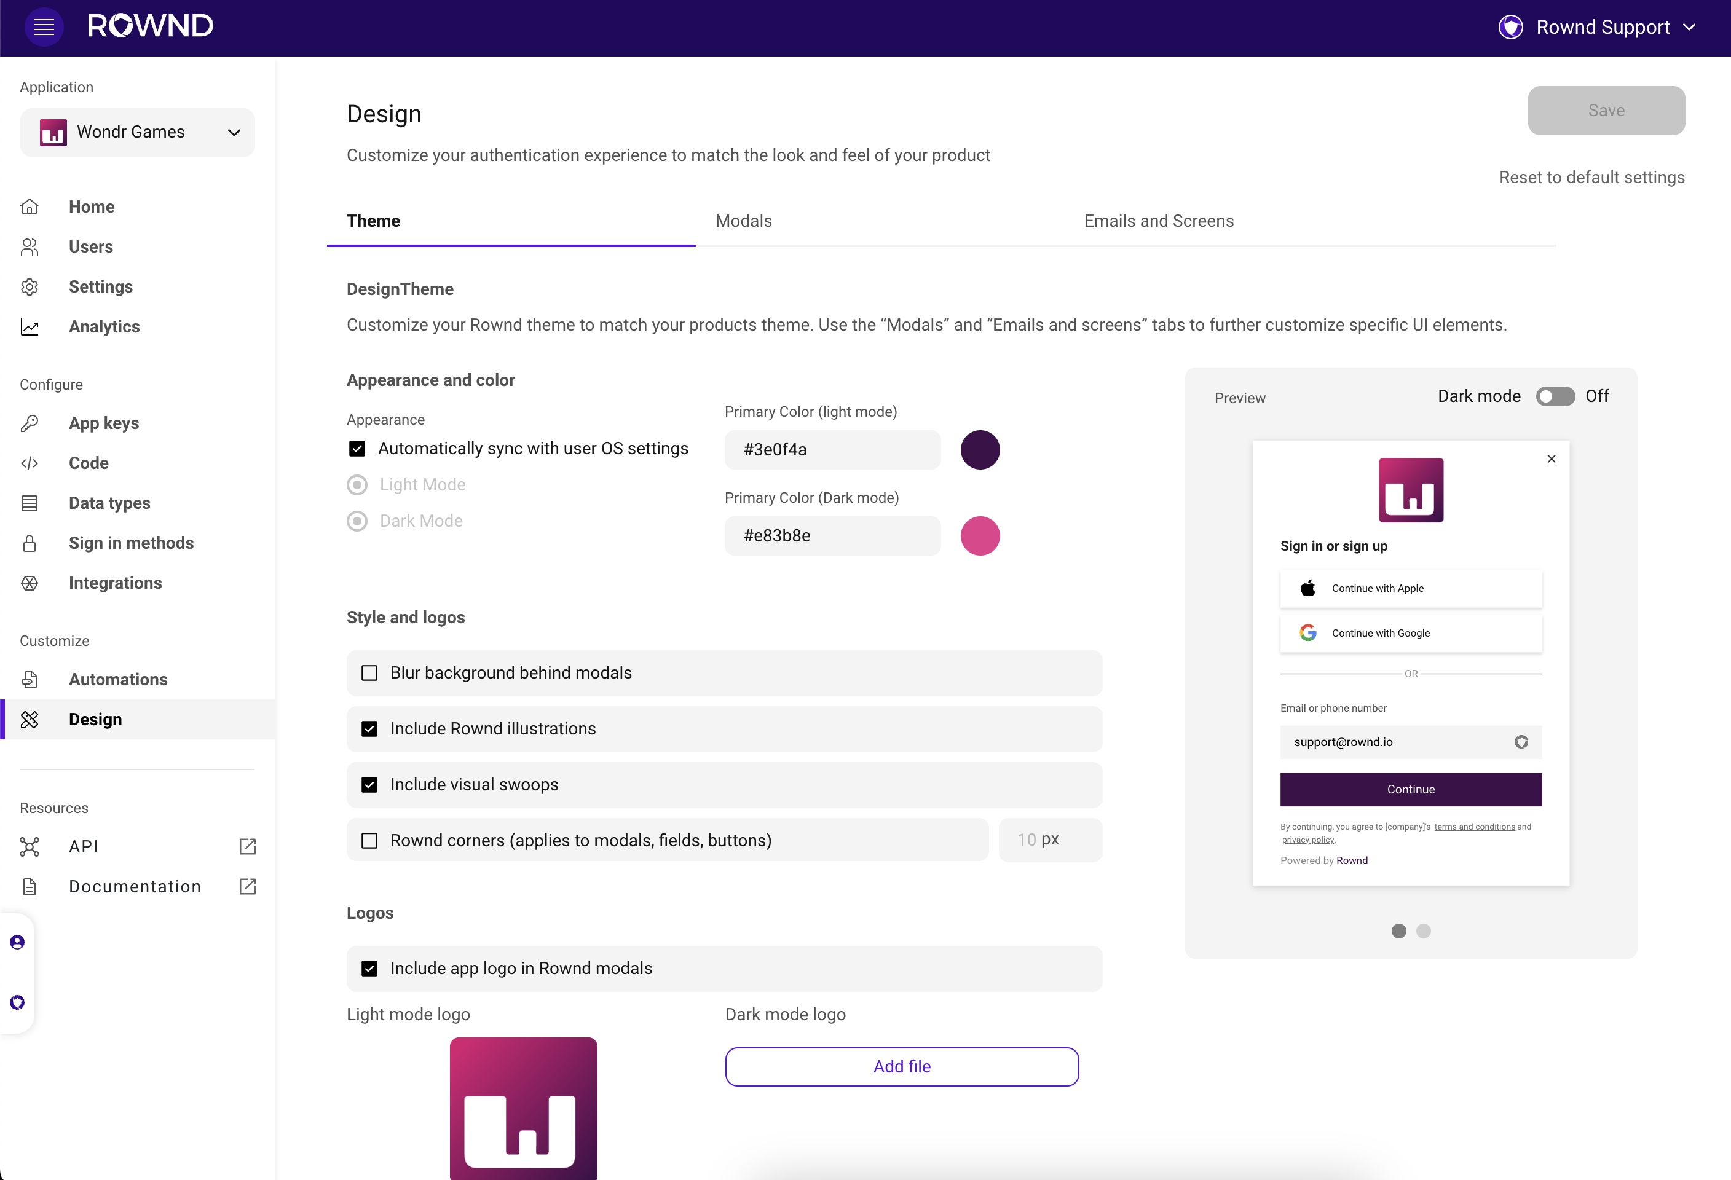The height and width of the screenshot is (1180, 1731).
Task: Uncheck Include visual swoops
Action: tap(369, 784)
